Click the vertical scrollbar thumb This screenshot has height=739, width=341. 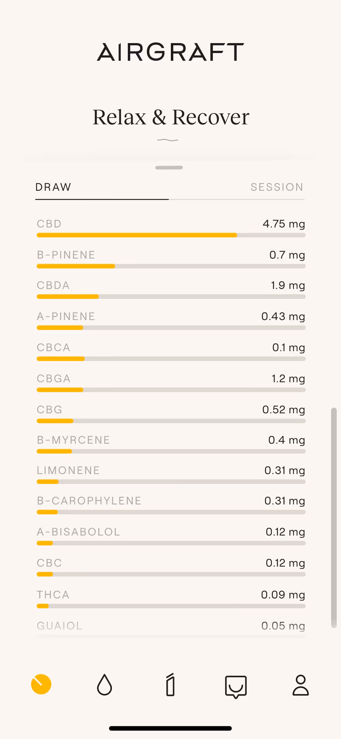pyautogui.click(x=334, y=518)
